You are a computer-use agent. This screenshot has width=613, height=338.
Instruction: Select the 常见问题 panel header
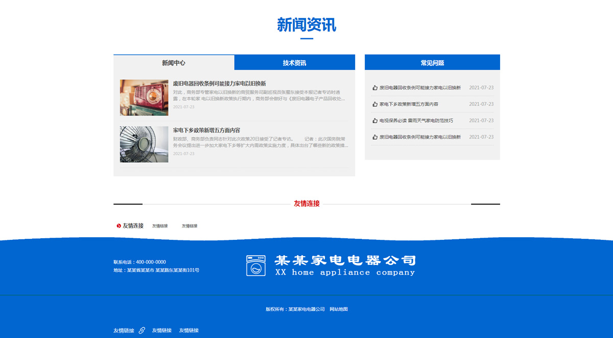[x=432, y=63]
